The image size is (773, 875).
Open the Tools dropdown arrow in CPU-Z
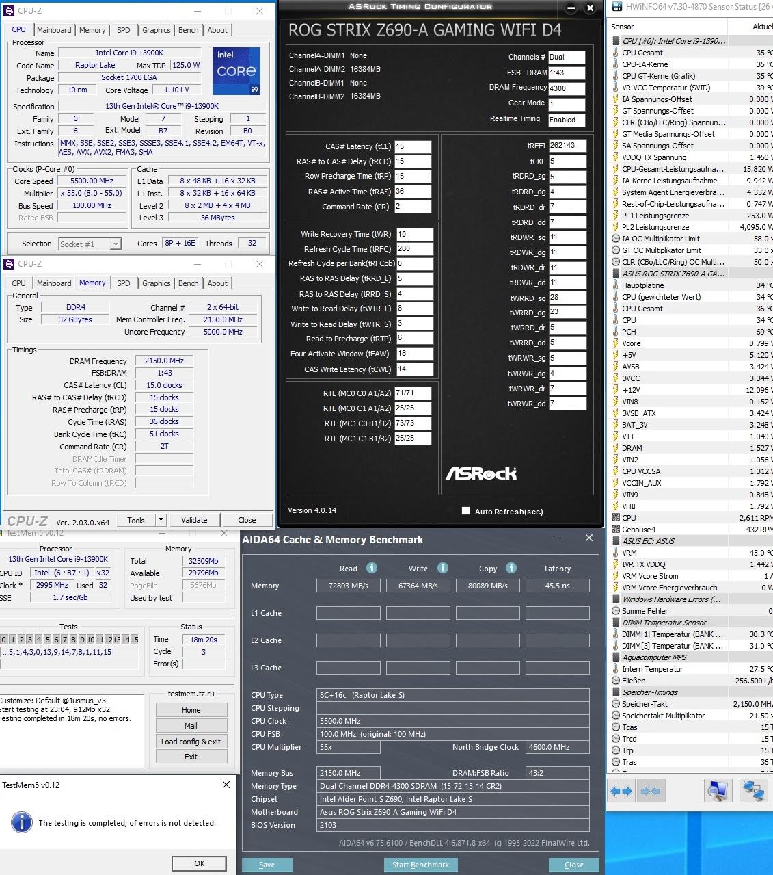point(161,520)
